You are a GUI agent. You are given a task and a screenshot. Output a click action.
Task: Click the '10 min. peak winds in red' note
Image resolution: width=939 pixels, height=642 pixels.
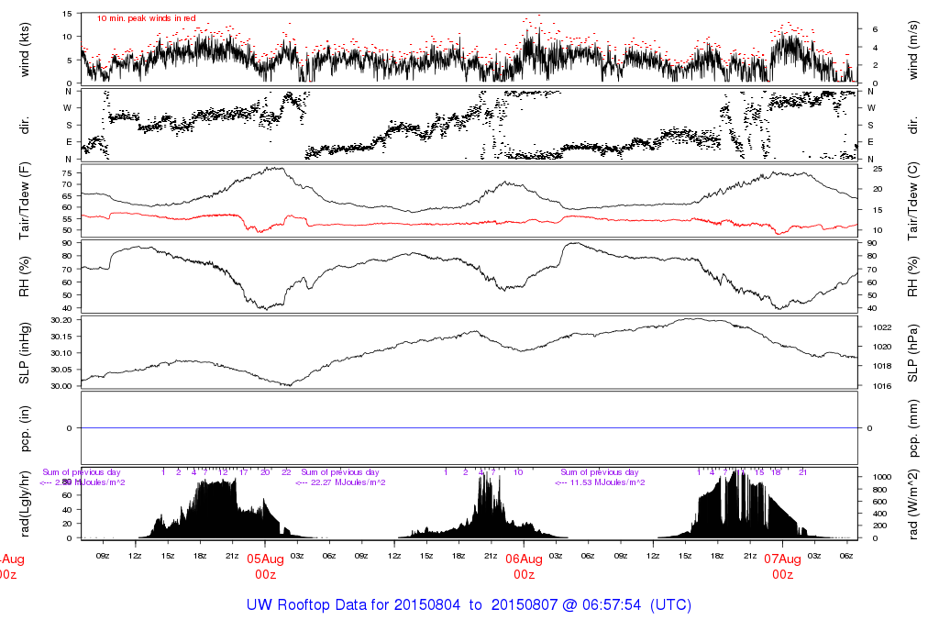tap(146, 18)
